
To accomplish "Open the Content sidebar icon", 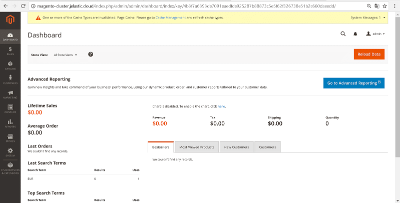I will (10, 108).
